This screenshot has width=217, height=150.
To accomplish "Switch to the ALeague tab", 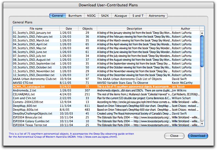I will (x=120, y=16).
